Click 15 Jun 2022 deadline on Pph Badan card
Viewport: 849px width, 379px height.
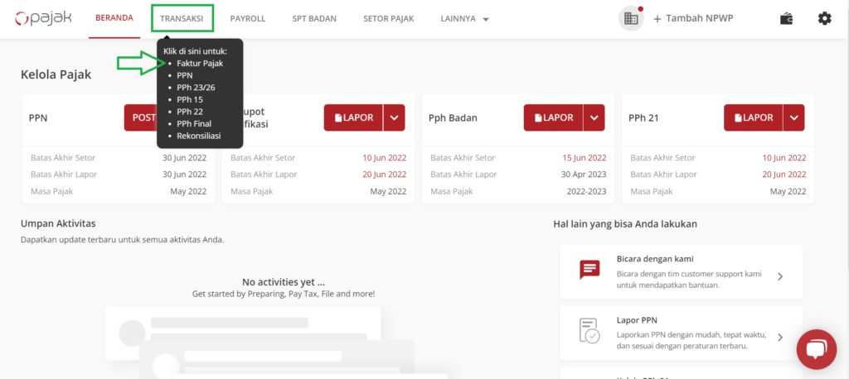click(x=585, y=158)
